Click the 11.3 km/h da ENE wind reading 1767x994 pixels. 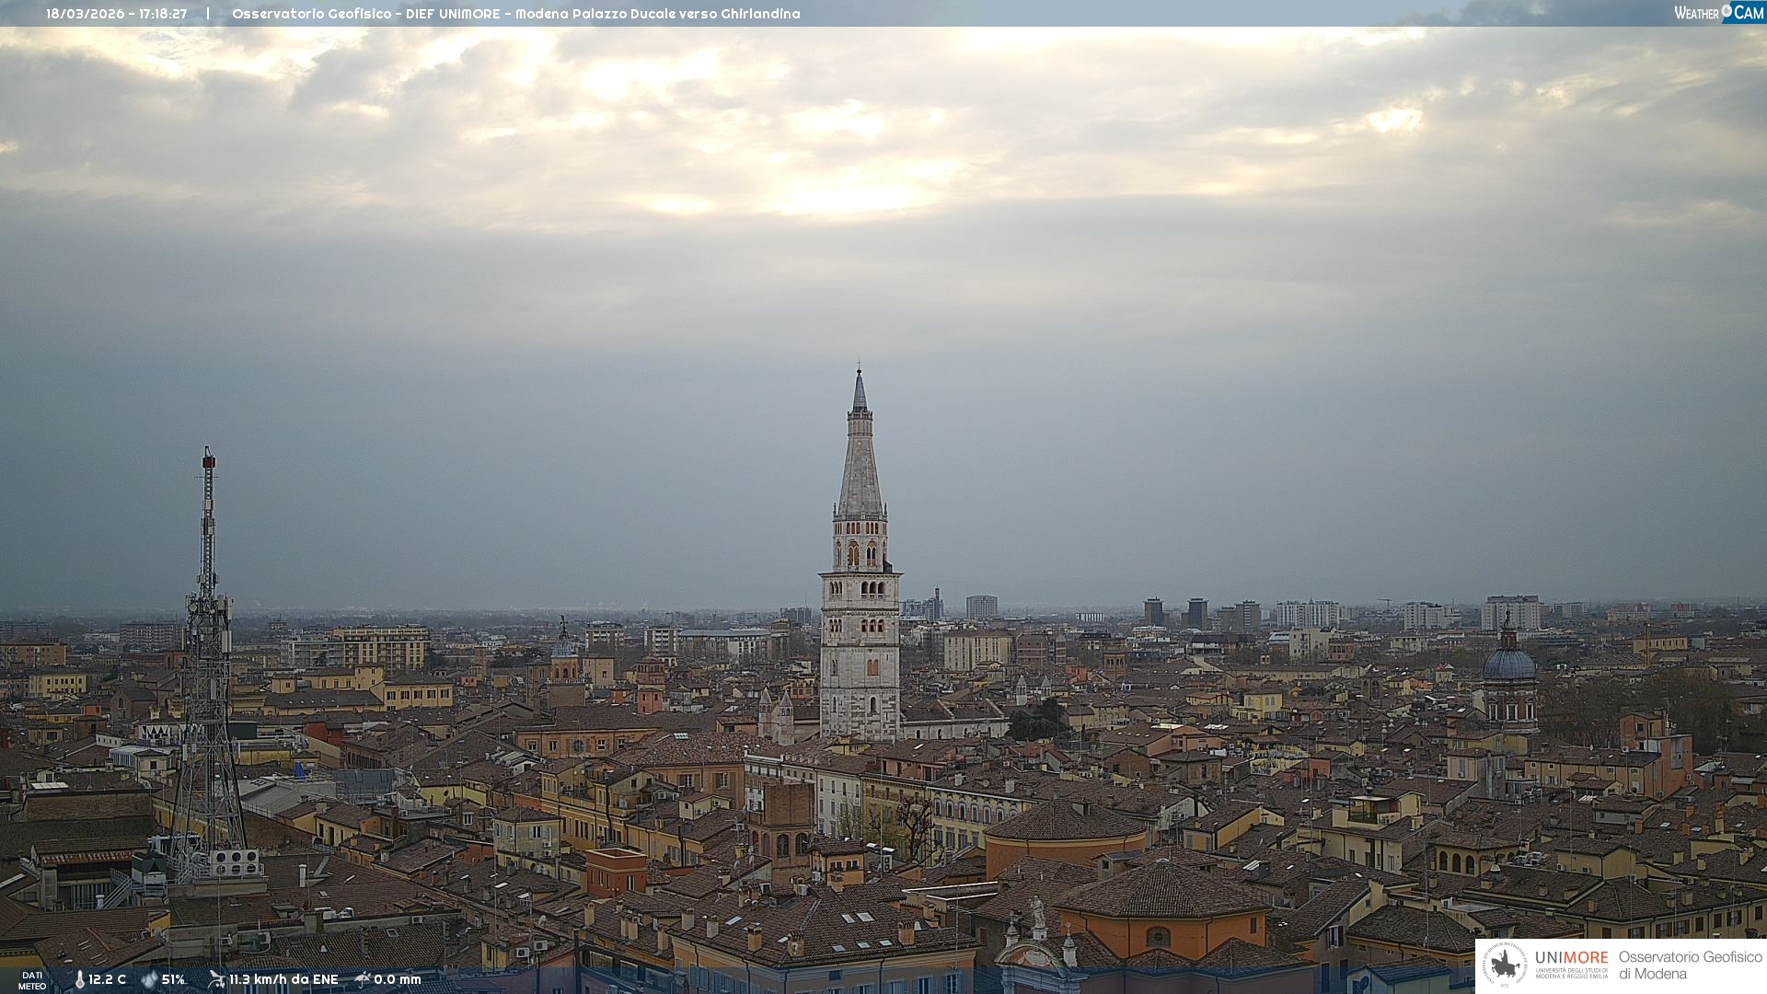coord(283,979)
